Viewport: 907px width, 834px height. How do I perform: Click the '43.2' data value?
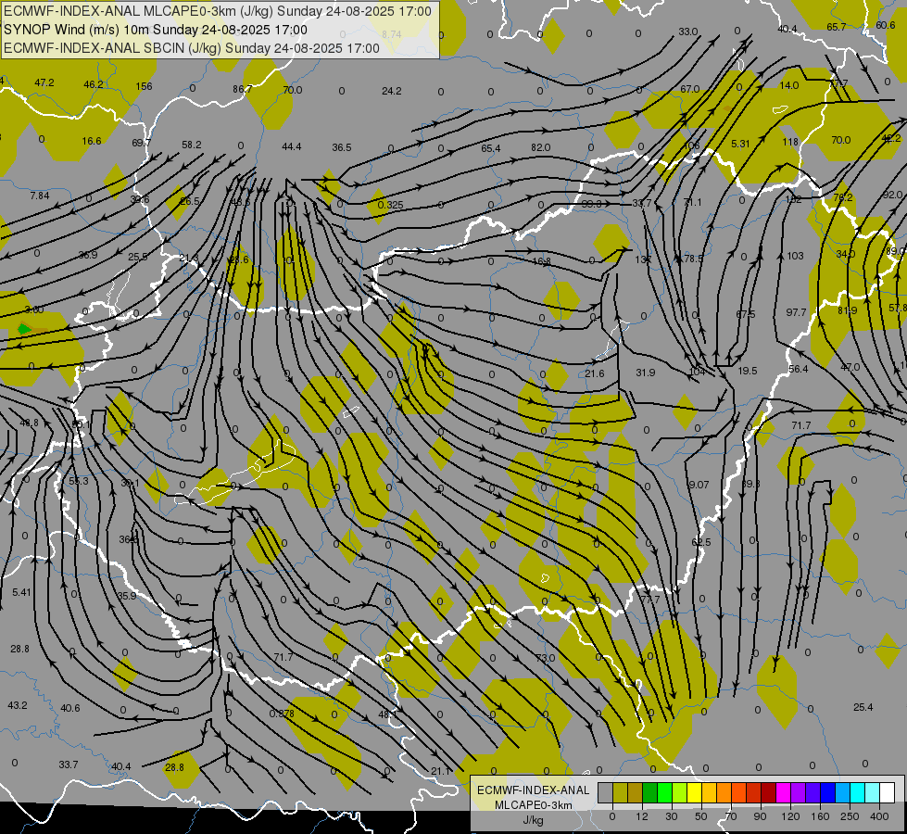pyautogui.click(x=18, y=705)
